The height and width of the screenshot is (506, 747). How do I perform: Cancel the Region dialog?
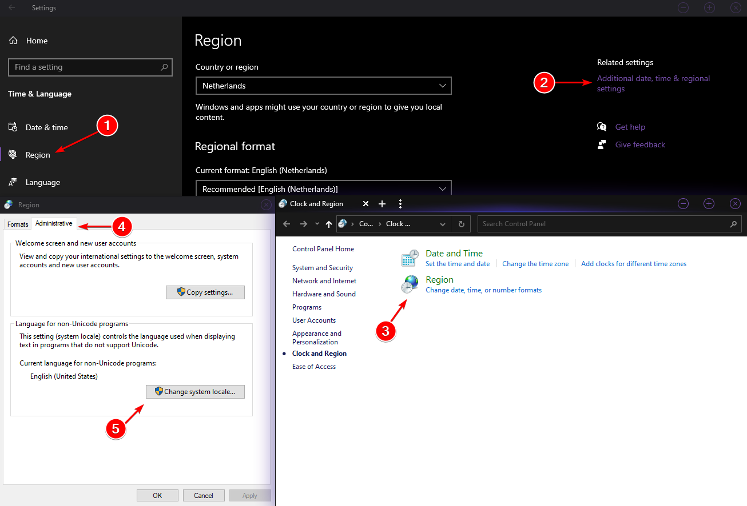click(204, 496)
